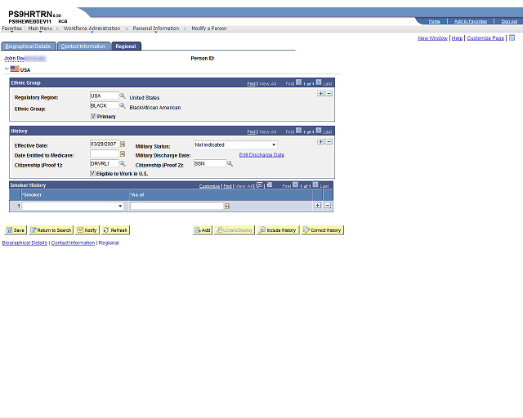The image size is (523, 418).
Task: Open Customize Page link
Action: (485, 38)
